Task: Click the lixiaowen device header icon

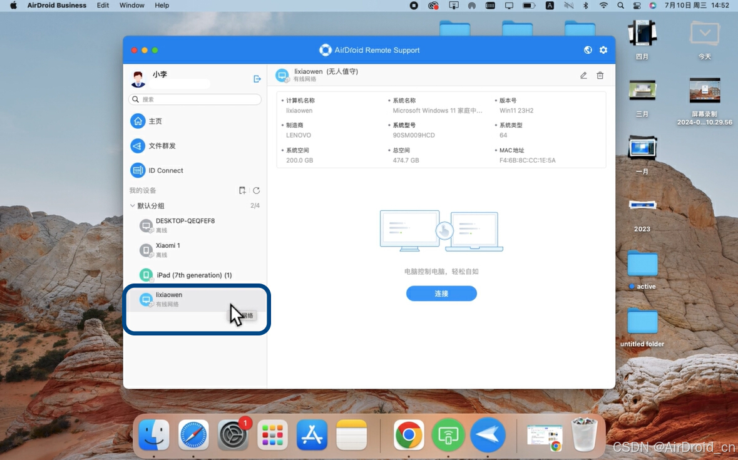Action: (x=282, y=75)
